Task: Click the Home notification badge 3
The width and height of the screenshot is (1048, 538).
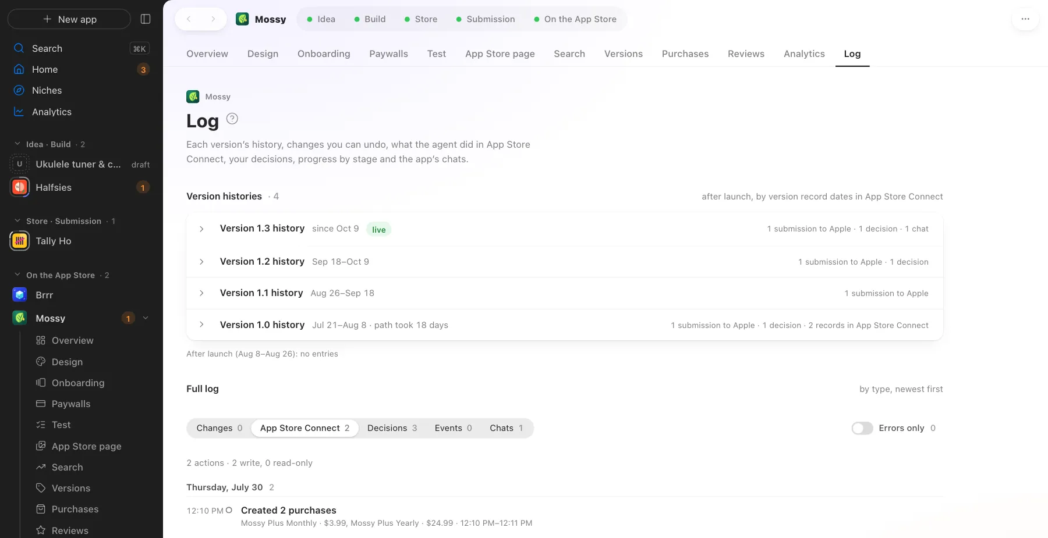Action: pyautogui.click(x=143, y=69)
